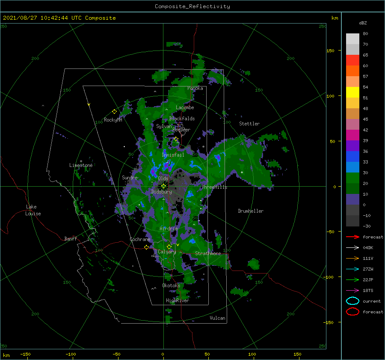Click the orange swatch between 60 and 57
This screenshot has height=360, width=385.
(352, 71)
